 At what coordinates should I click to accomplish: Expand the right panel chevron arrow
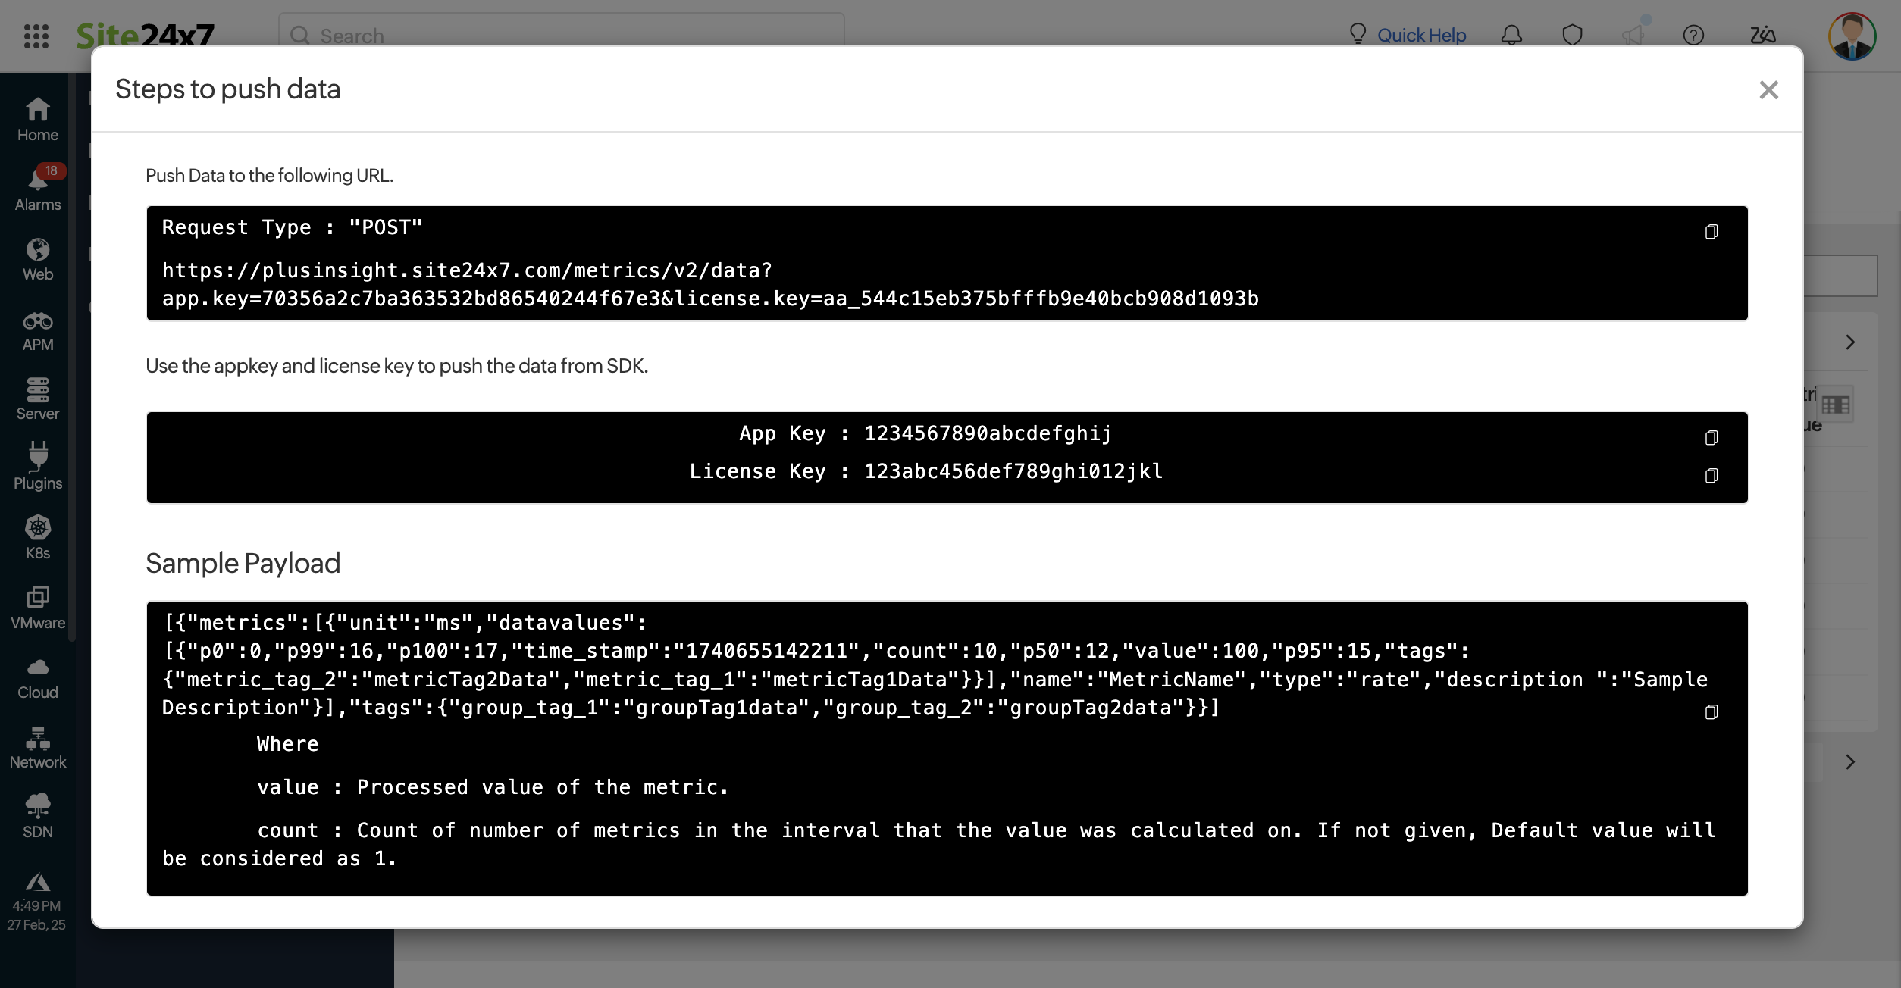pyautogui.click(x=1849, y=341)
